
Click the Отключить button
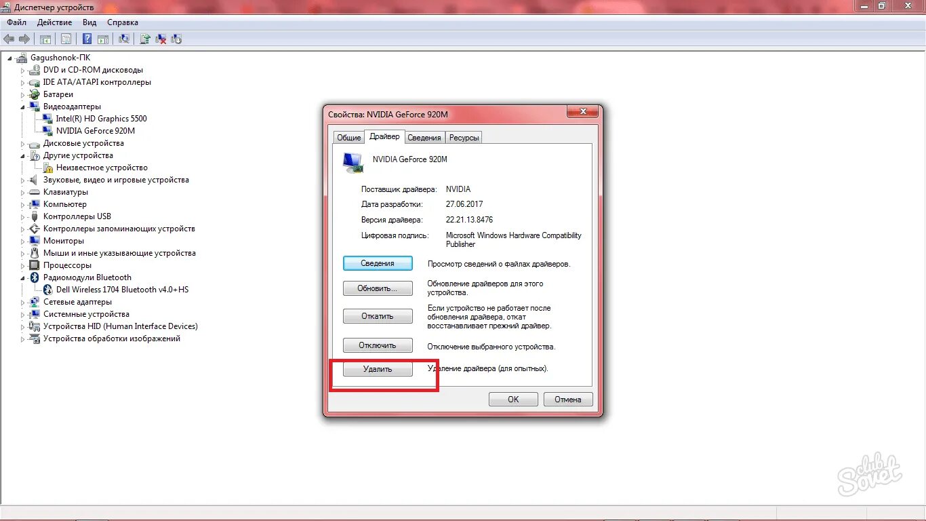[378, 345]
